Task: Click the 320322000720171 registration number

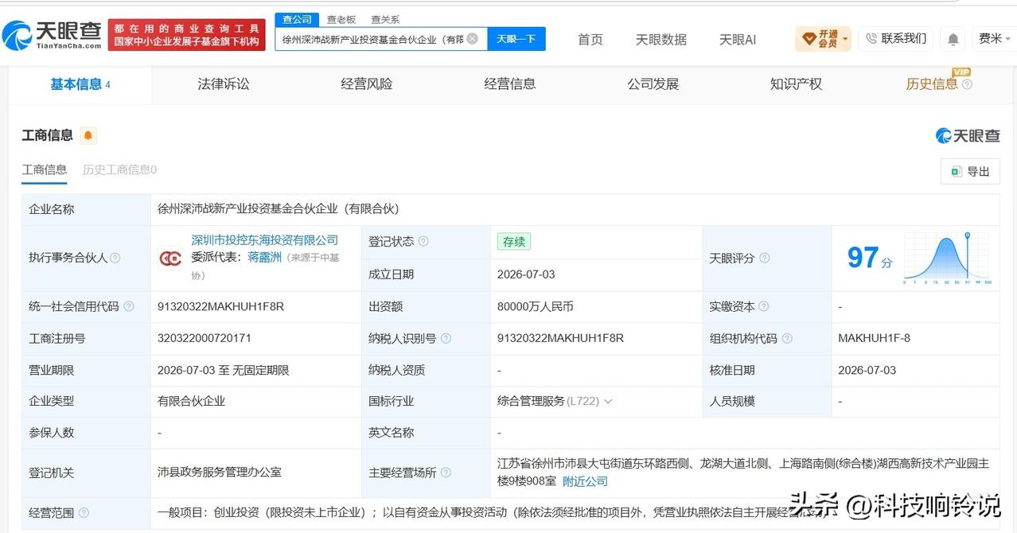Action: (205, 338)
